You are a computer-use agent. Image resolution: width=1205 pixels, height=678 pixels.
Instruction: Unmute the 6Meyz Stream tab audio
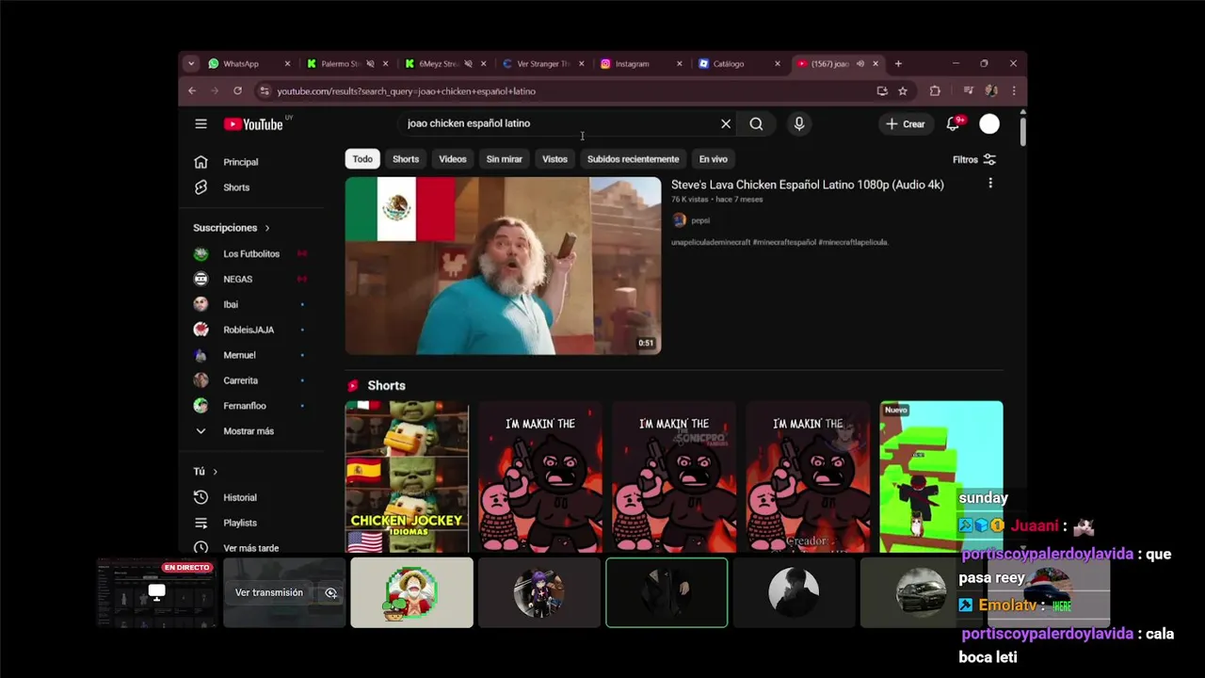coord(468,64)
